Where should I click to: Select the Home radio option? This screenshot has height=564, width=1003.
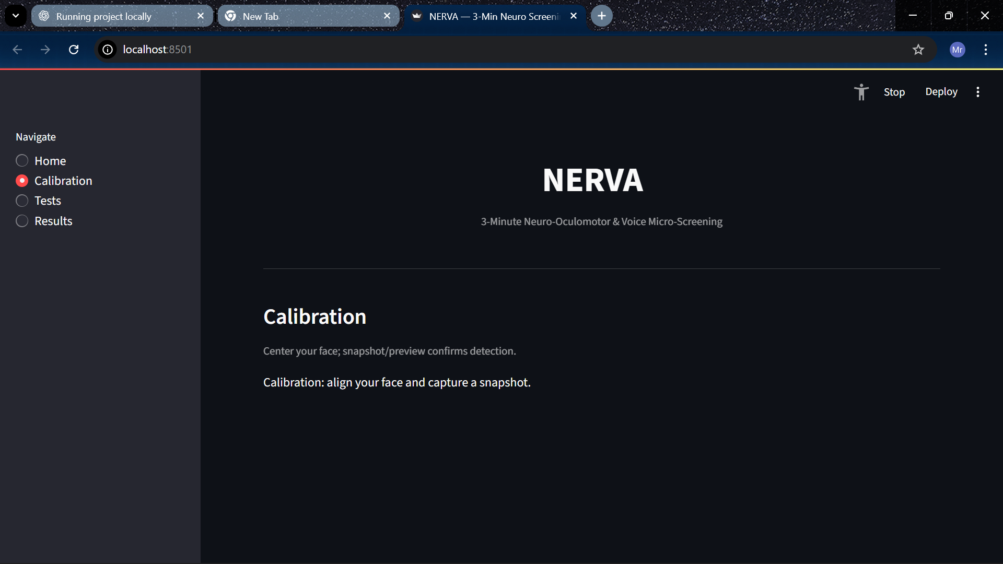22,161
